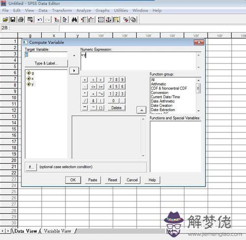The image size is (246, 240).
Task: Select All in the Function group list
Action: pos(153,80)
